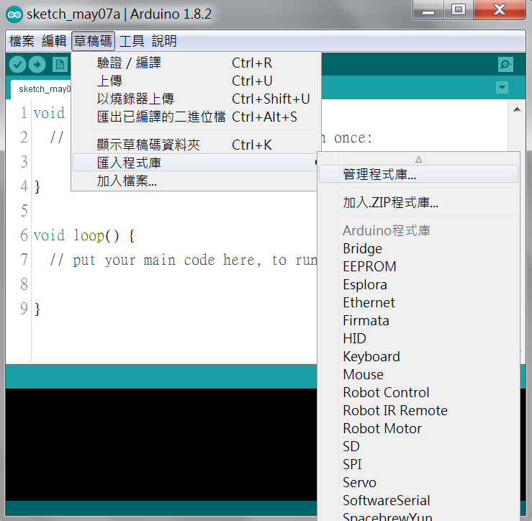Click the New sketch file icon
The height and width of the screenshot is (521, 532).
coord(60,65)
